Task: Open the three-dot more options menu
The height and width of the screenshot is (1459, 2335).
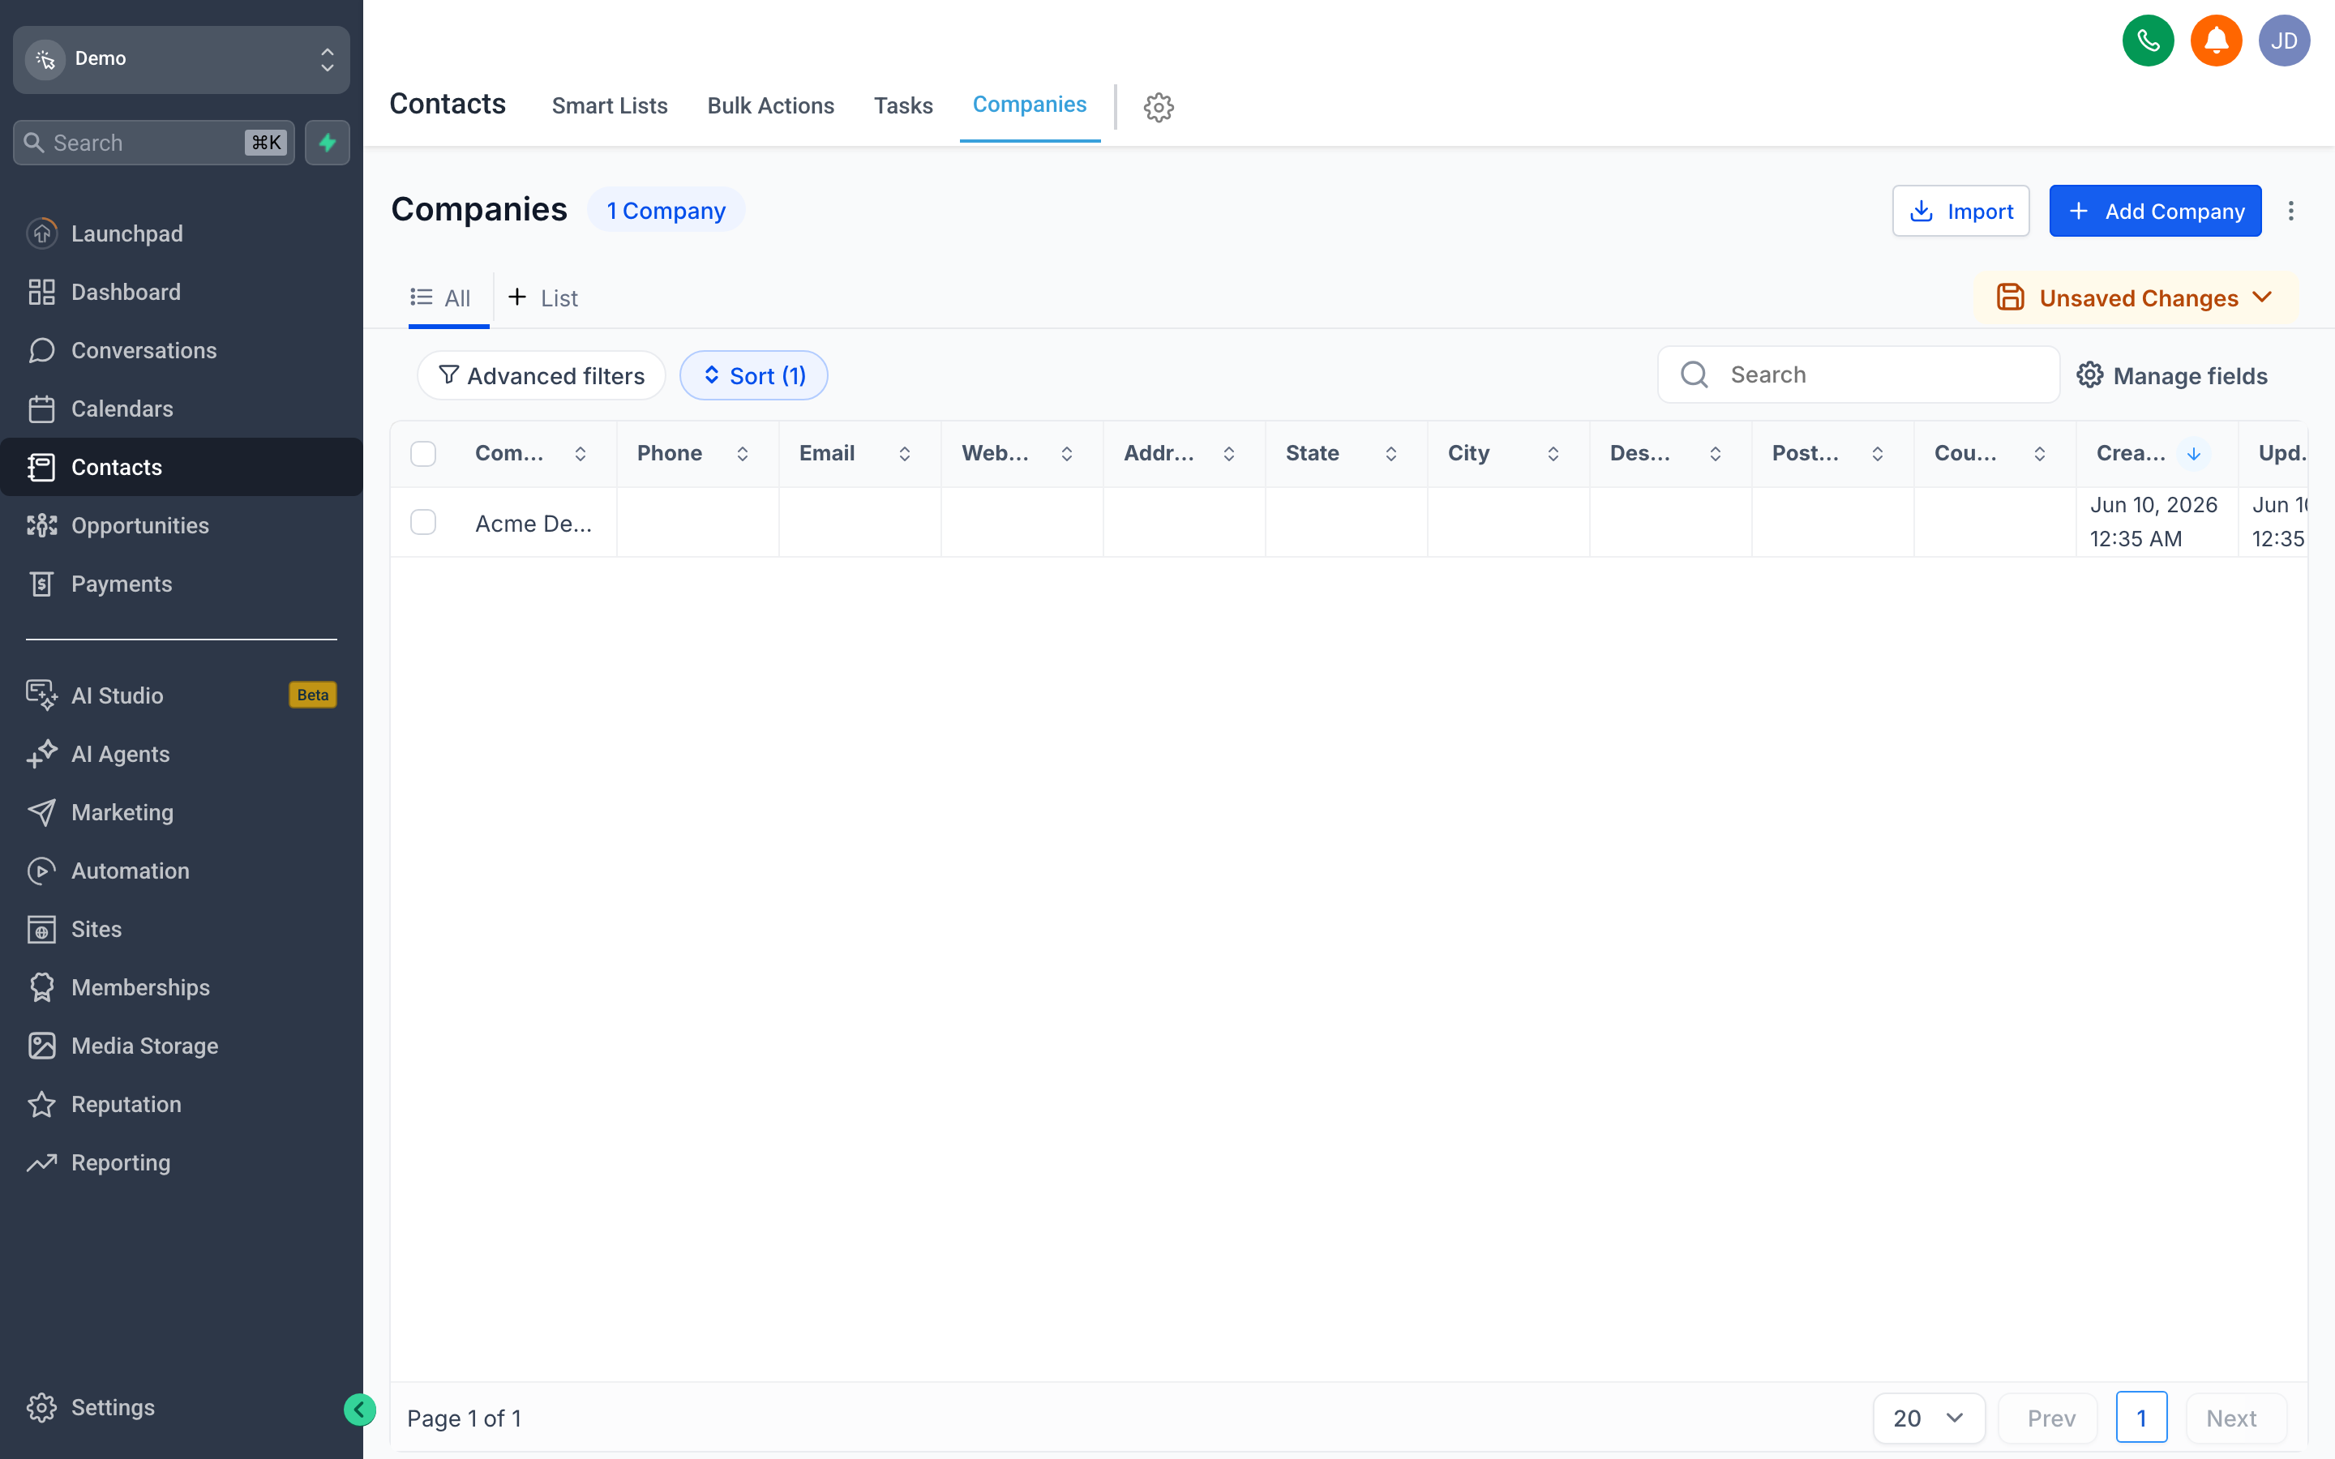Action: point(2290,211)
